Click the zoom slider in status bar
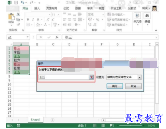This screenshot has width=166, height=129. 131,125
